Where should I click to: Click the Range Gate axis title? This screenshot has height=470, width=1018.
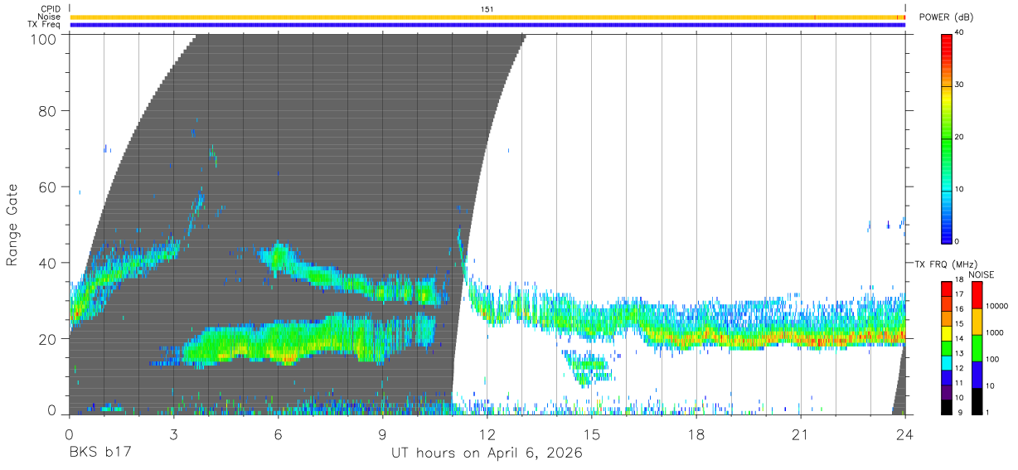click(13, 225)
